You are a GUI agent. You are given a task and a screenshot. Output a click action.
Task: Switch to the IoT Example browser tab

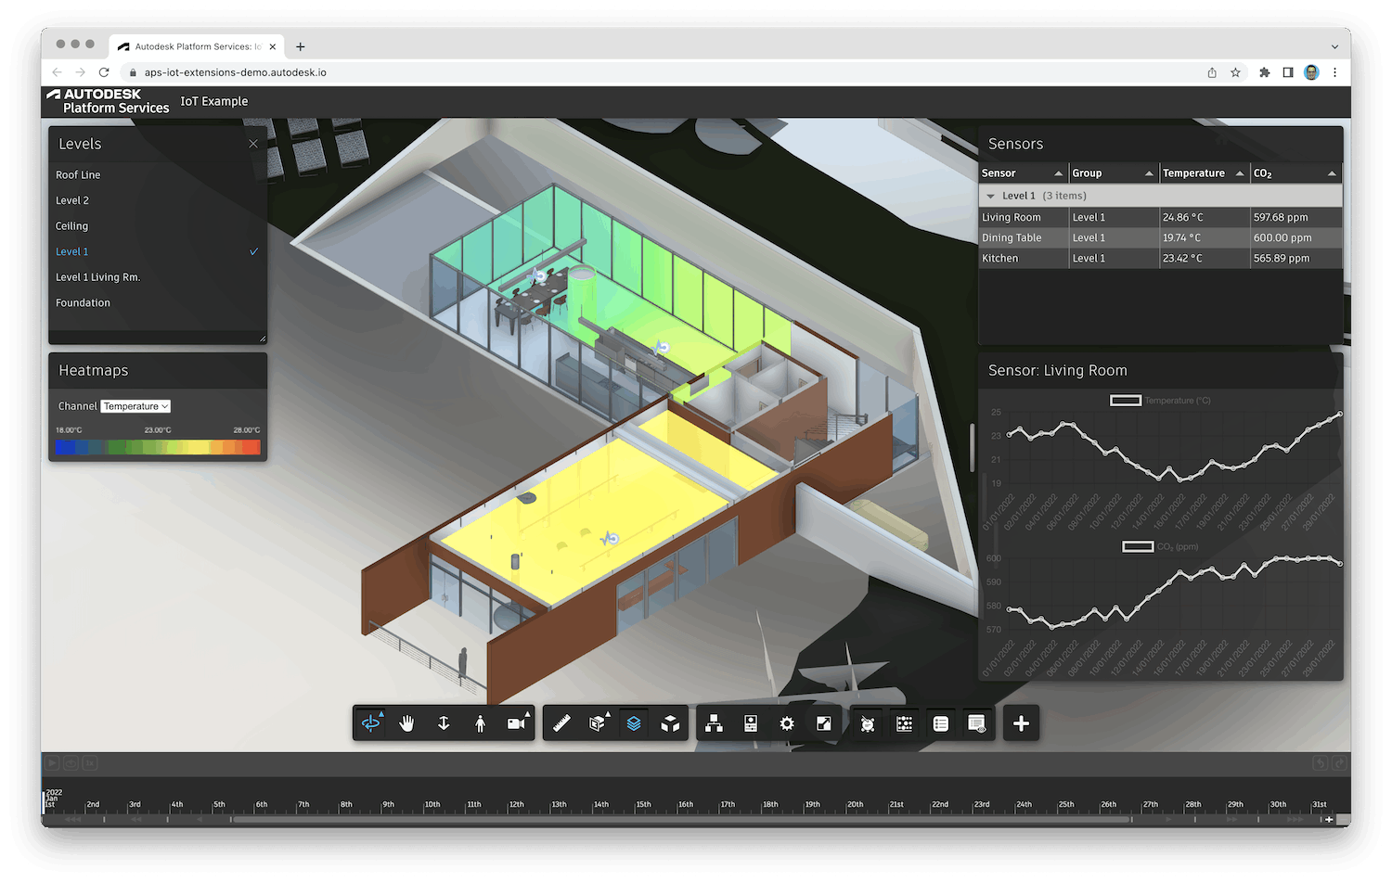point(197,46)
